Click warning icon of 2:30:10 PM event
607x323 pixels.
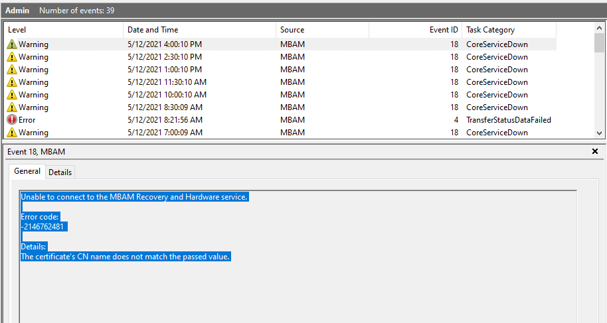(x=12, y=57)
